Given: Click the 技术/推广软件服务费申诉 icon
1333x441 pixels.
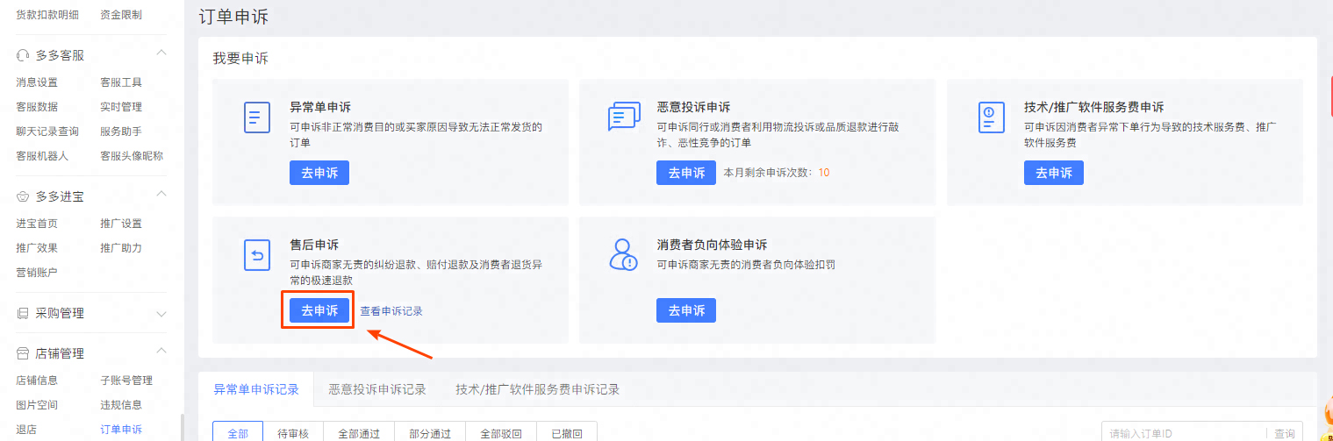Looking at the screenshot, I should pyautogui.click(x=991, y=117).
